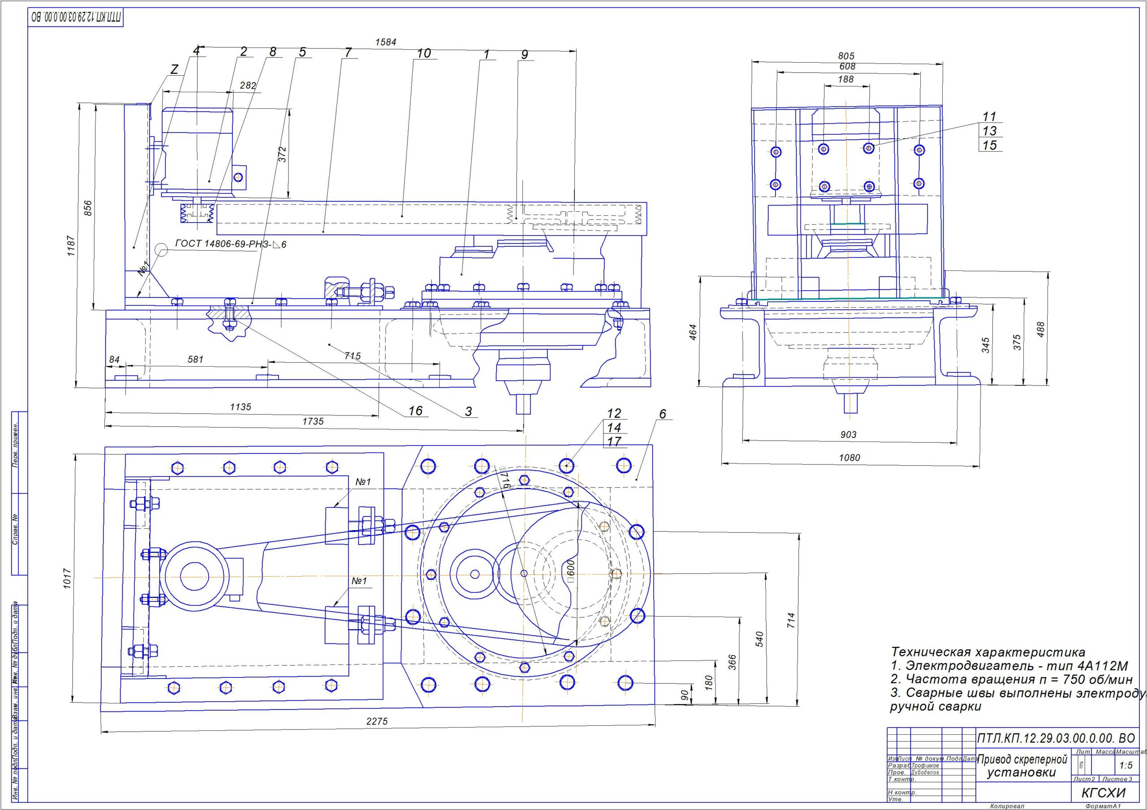Click the 805 width dimension
1147x810 pixels.
point(846,56)
